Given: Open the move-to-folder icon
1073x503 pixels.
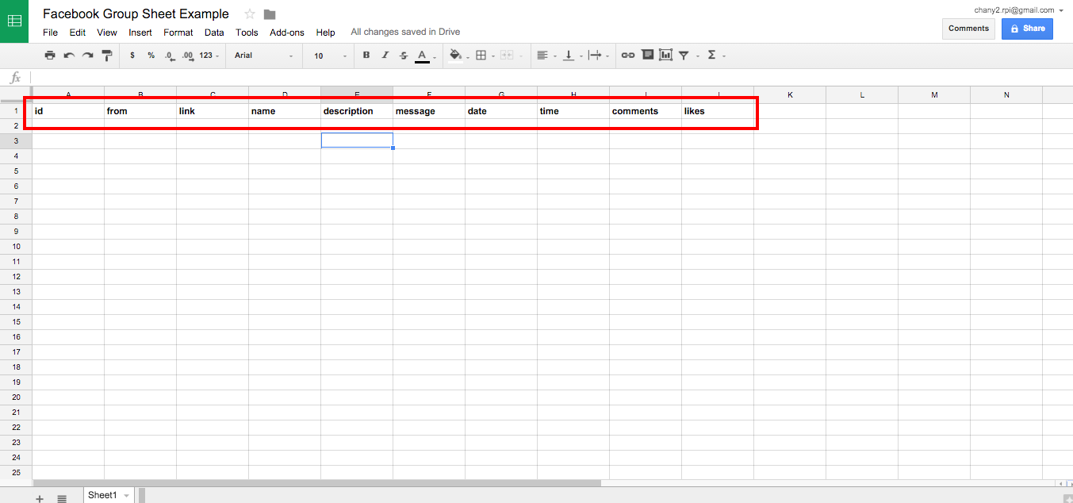Looking at the screenshot, I should pos(270,14).
